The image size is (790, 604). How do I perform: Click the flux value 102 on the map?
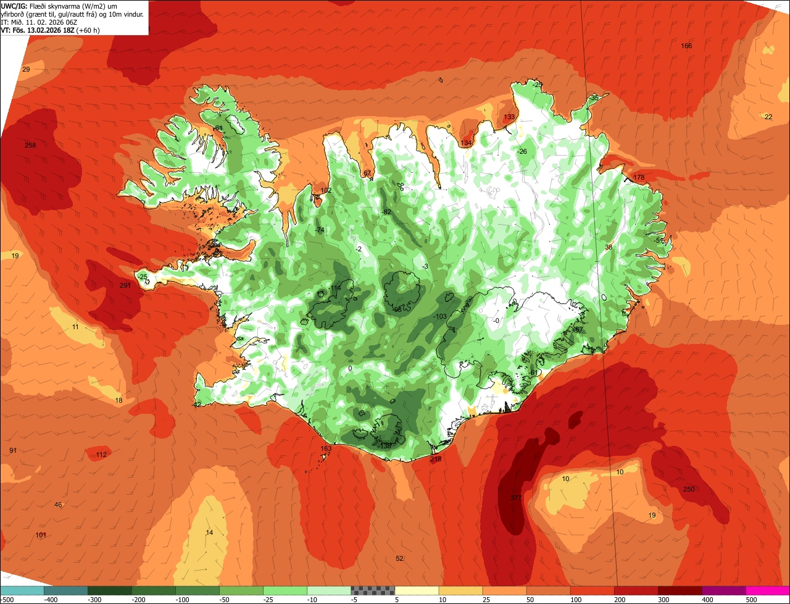(326, 190)
